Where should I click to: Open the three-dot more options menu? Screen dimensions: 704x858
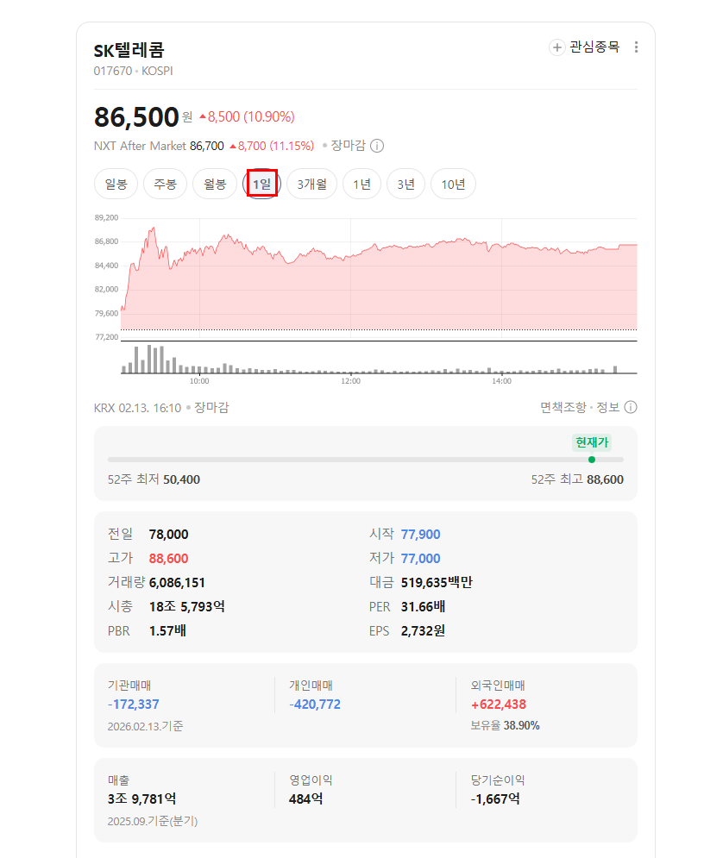[636, 47]
